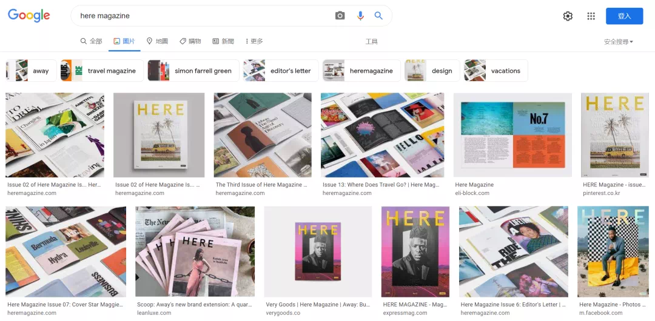Select the 全部 (All) results tab

91,41
